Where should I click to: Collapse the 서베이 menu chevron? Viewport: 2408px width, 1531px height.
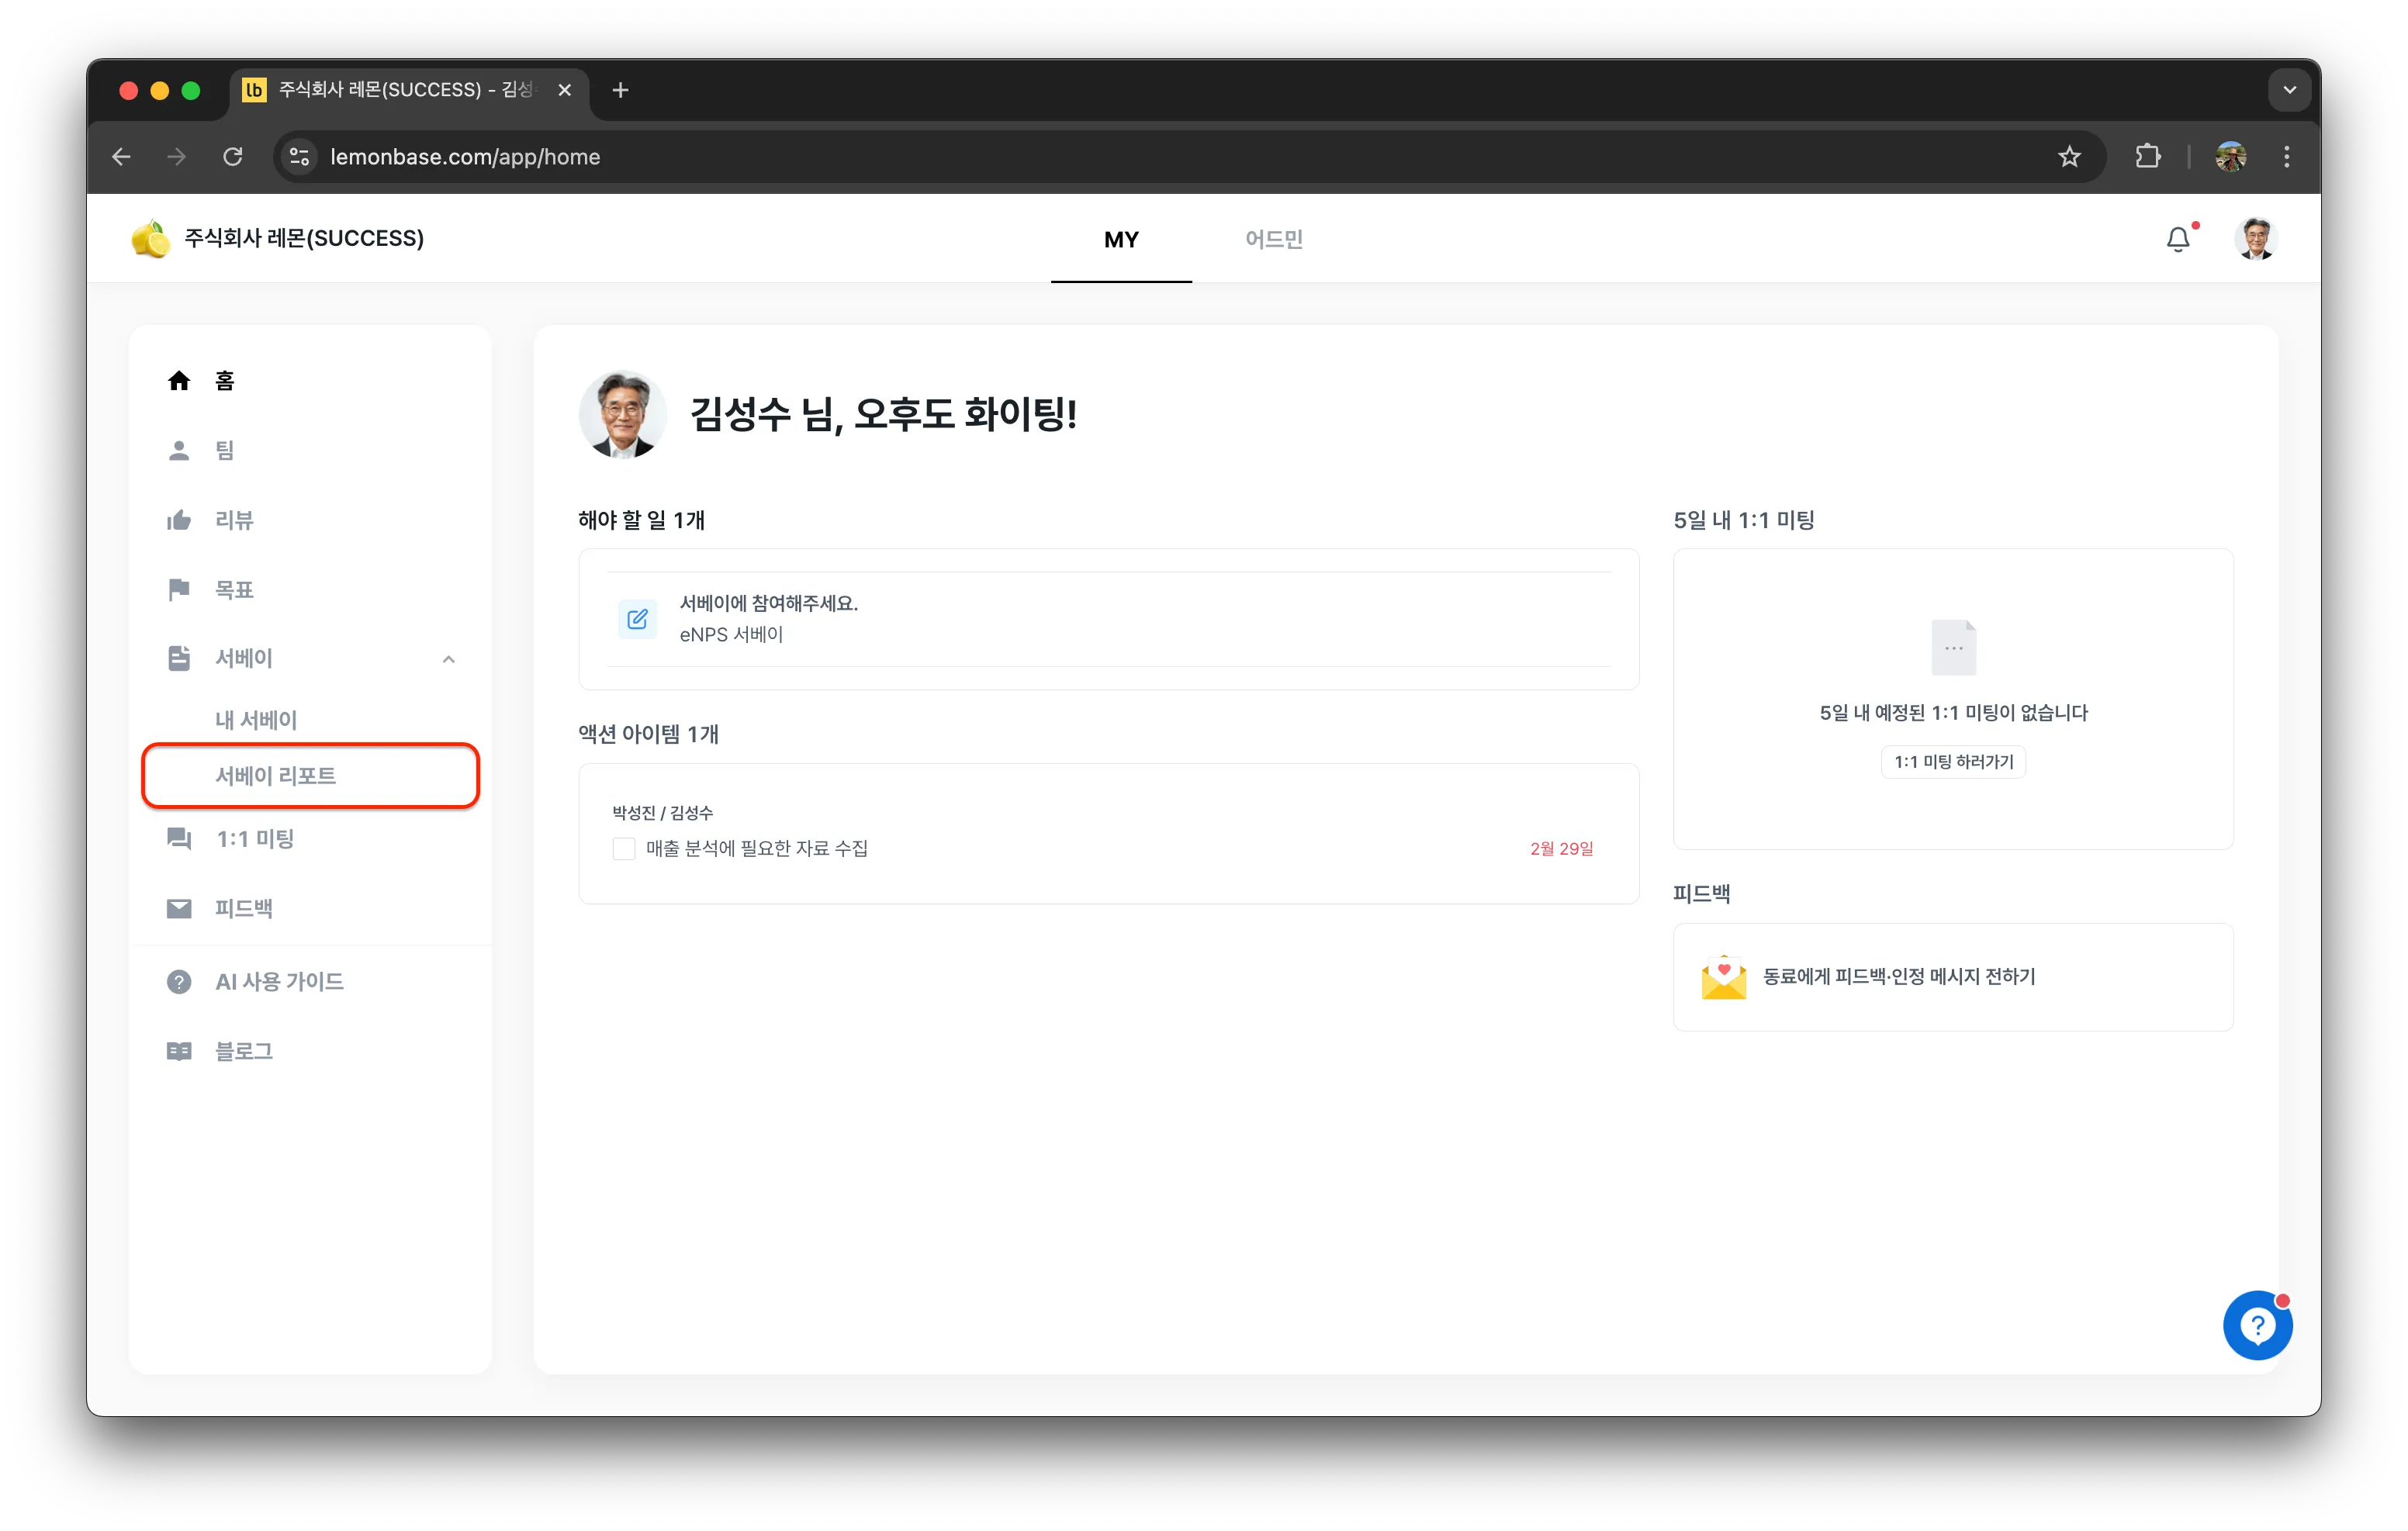(x=449, y=659)
